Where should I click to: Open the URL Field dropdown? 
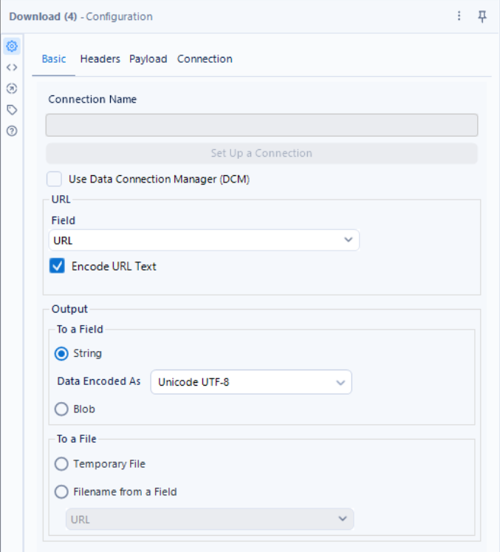204,240
